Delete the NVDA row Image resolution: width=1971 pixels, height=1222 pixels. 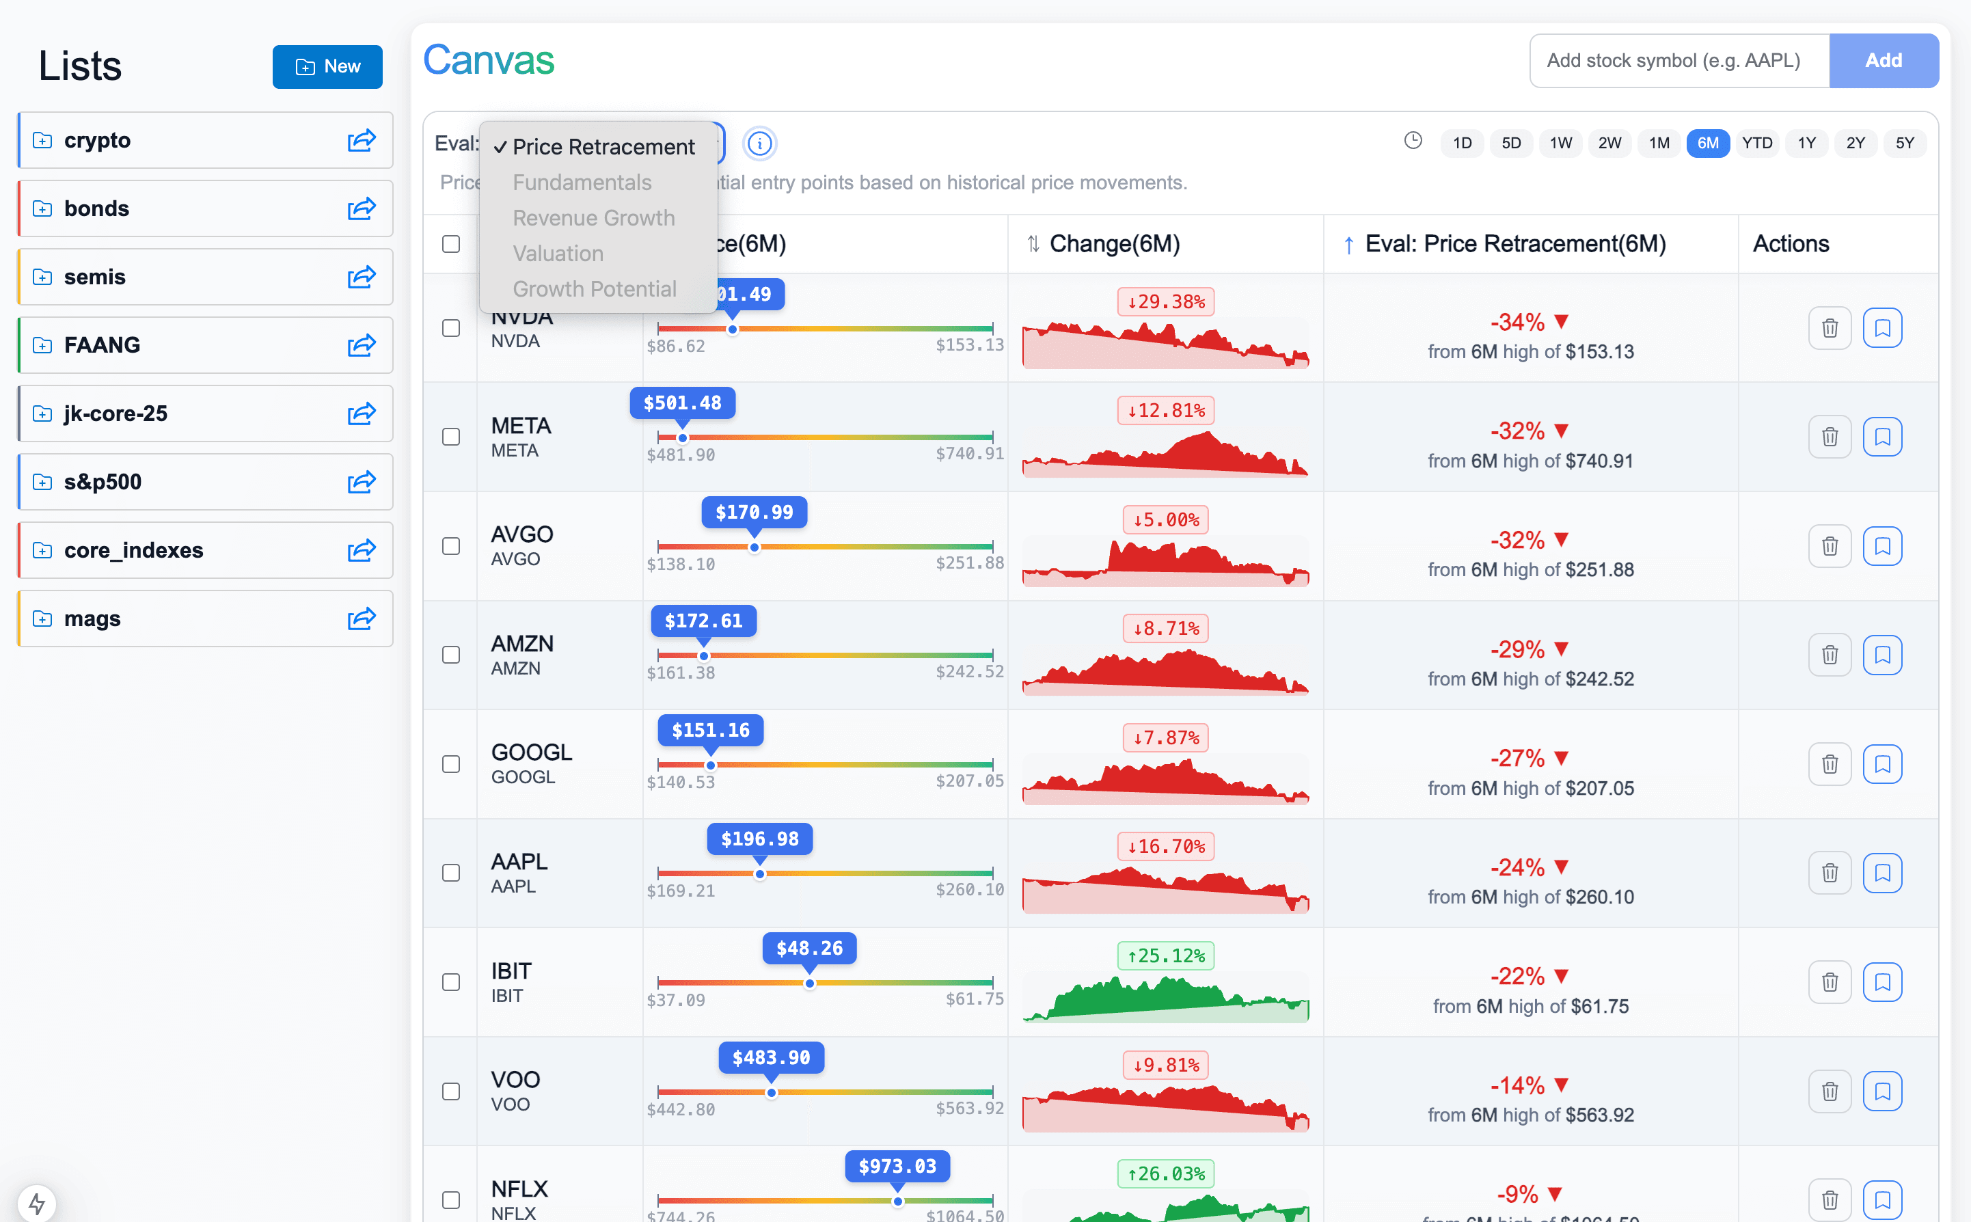(x=1830, y=328)
